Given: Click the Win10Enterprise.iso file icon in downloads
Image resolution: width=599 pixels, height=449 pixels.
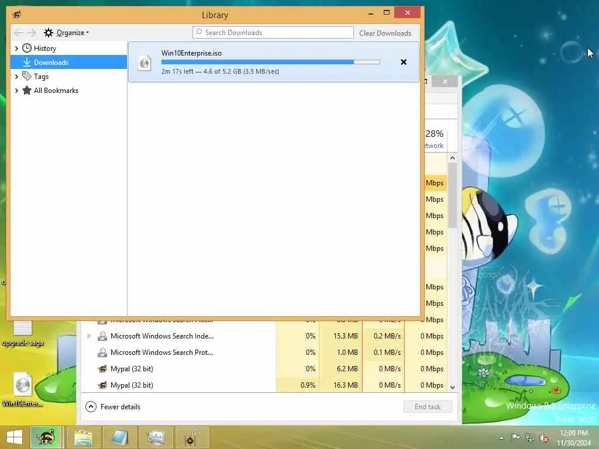Looking at the screenshot, I should pos(144,62).
